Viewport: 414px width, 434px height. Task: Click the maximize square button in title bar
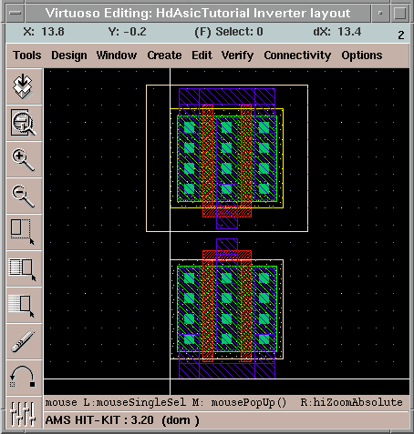[399, 13]
